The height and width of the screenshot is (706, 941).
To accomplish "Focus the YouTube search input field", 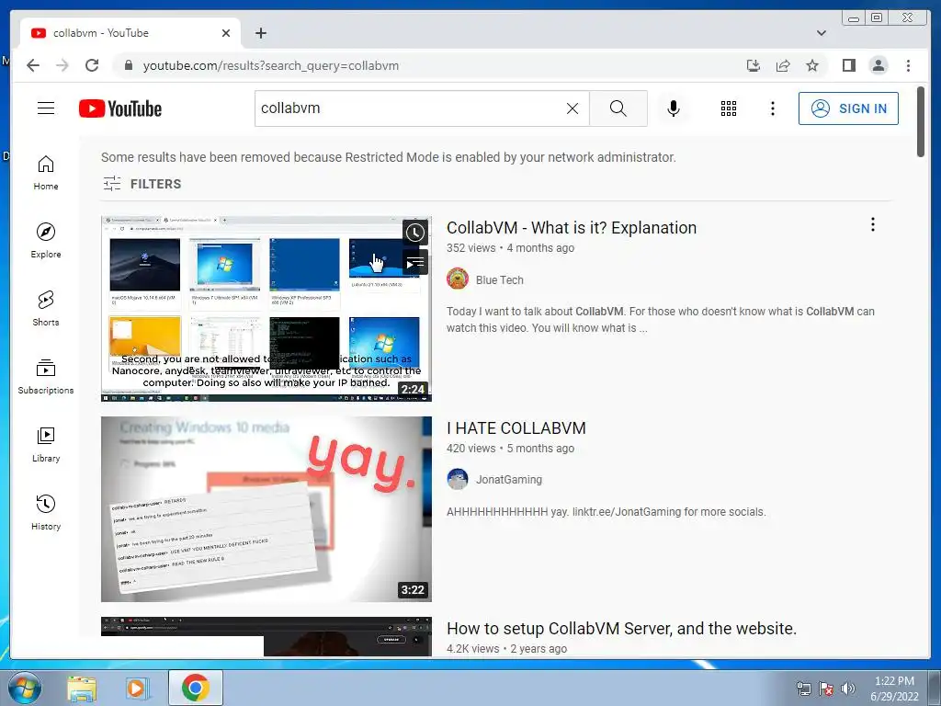I will 411,108.
